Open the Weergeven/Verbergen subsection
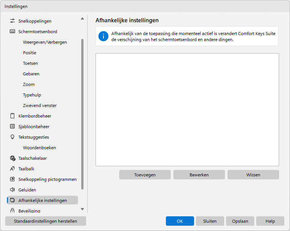Screen dimensions: 290x231 (45, 42)
